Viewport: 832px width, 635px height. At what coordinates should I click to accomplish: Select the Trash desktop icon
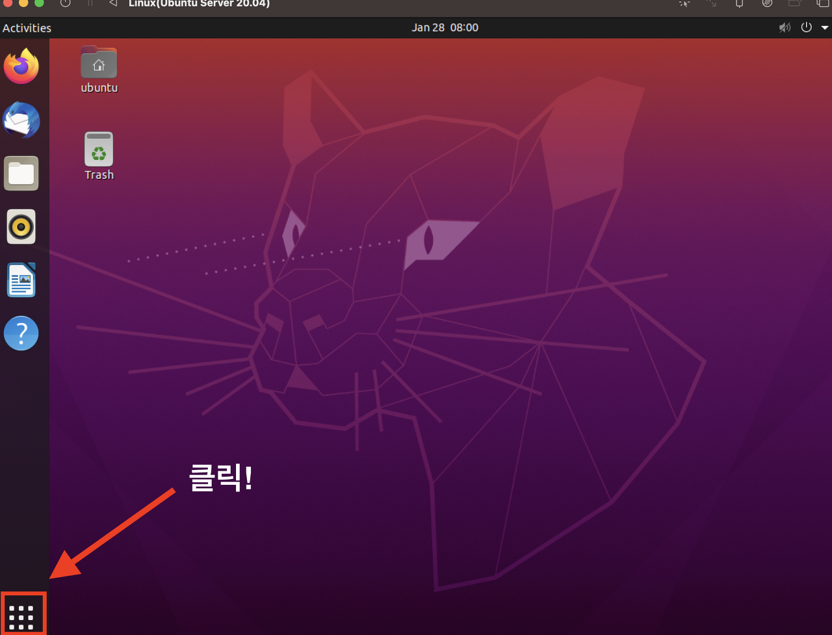tap(99, 156)
